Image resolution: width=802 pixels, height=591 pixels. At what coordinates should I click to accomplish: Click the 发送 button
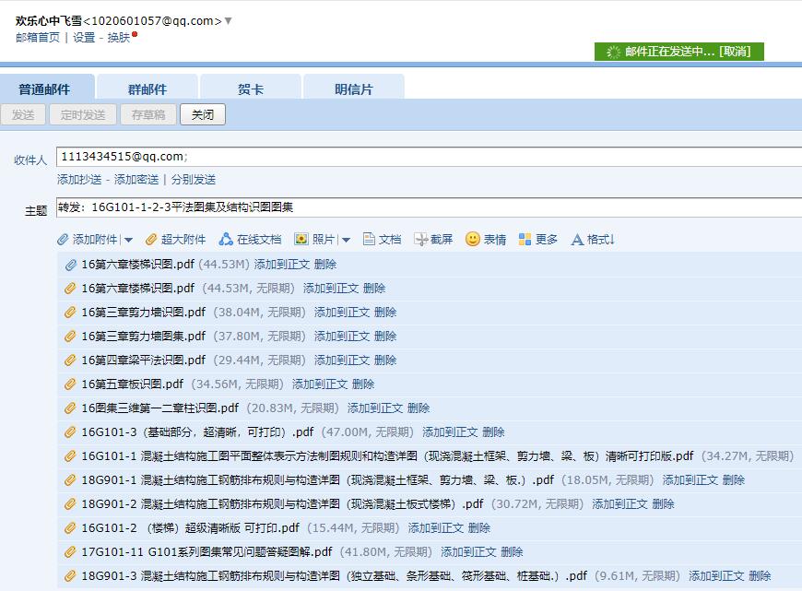pyautogui.click(x=23, y=114)
